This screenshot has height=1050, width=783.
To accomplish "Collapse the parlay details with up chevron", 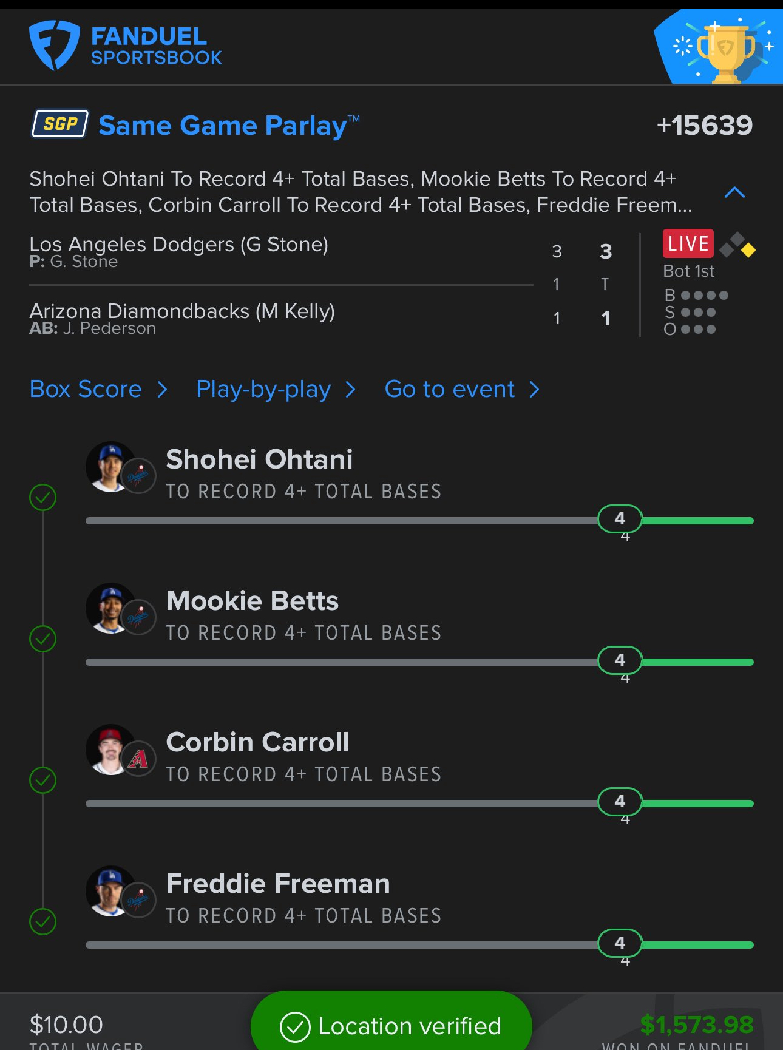I will pos(734,192).
